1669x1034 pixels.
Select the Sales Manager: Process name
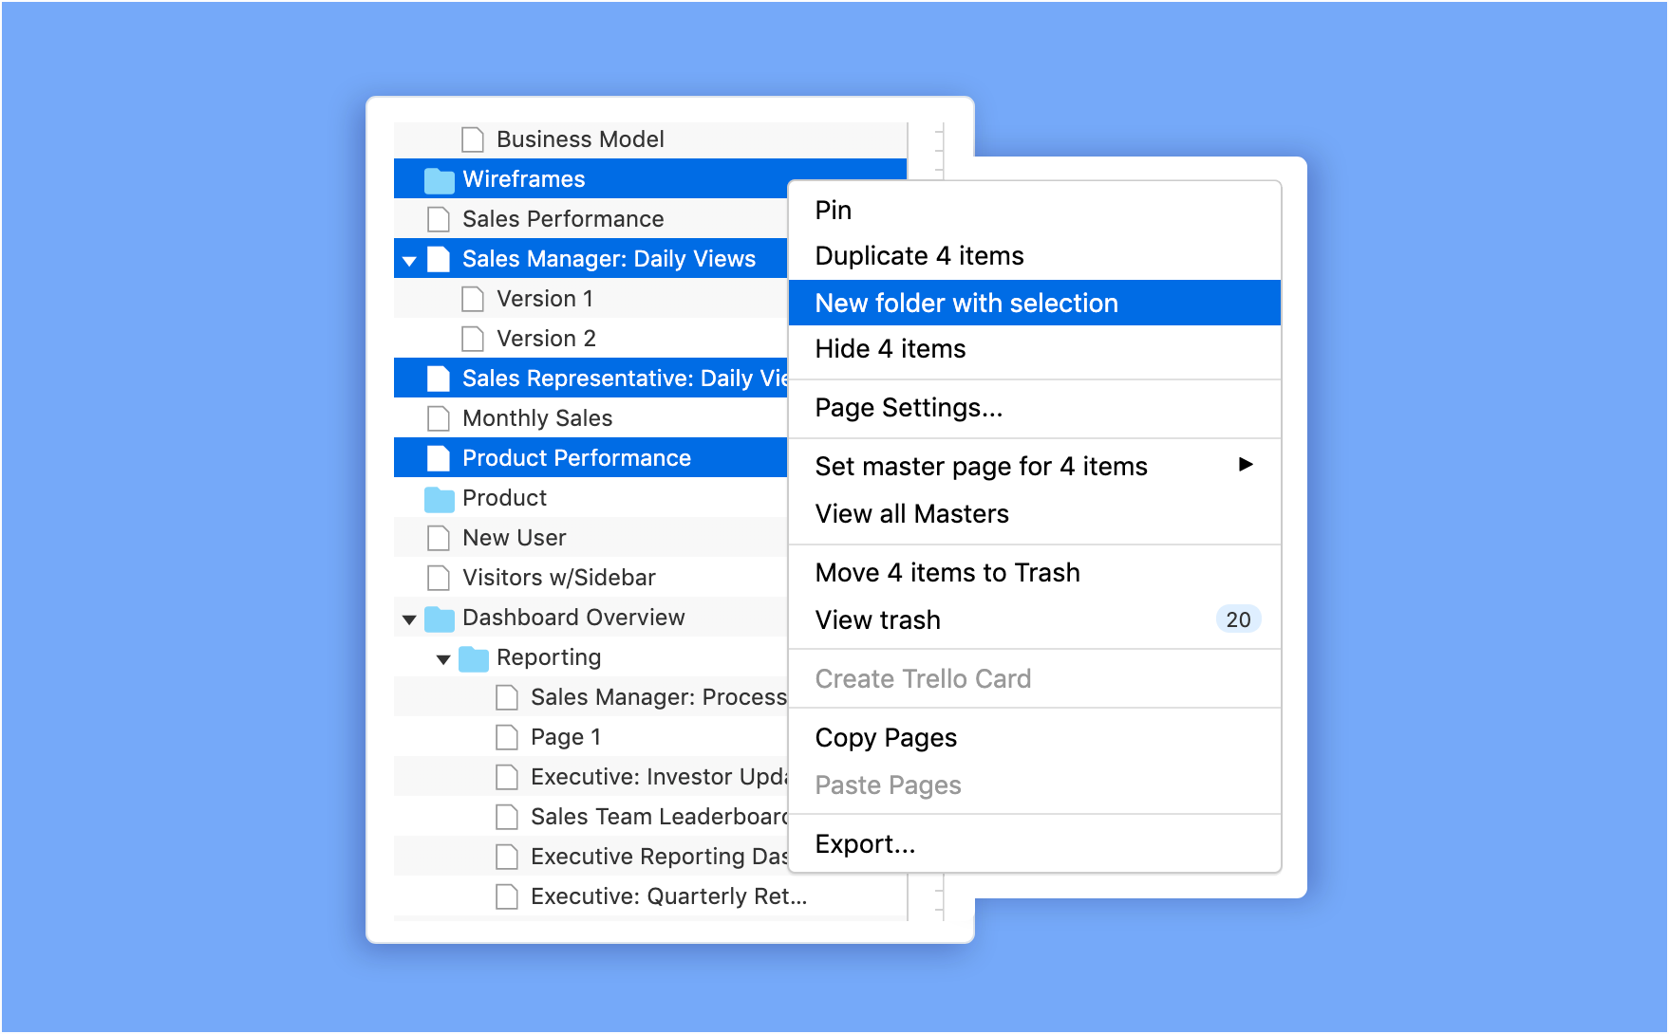(x=659, y=697)
